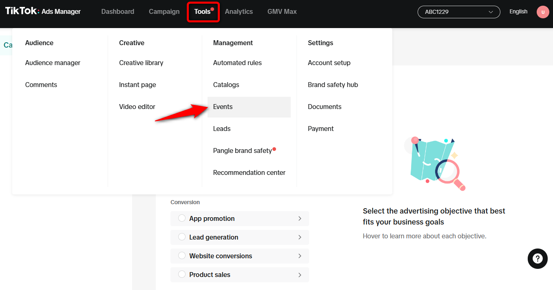The image size is (553, 290).
Task: Expand the Website conversions chevron
Action: tap(300, 256)
